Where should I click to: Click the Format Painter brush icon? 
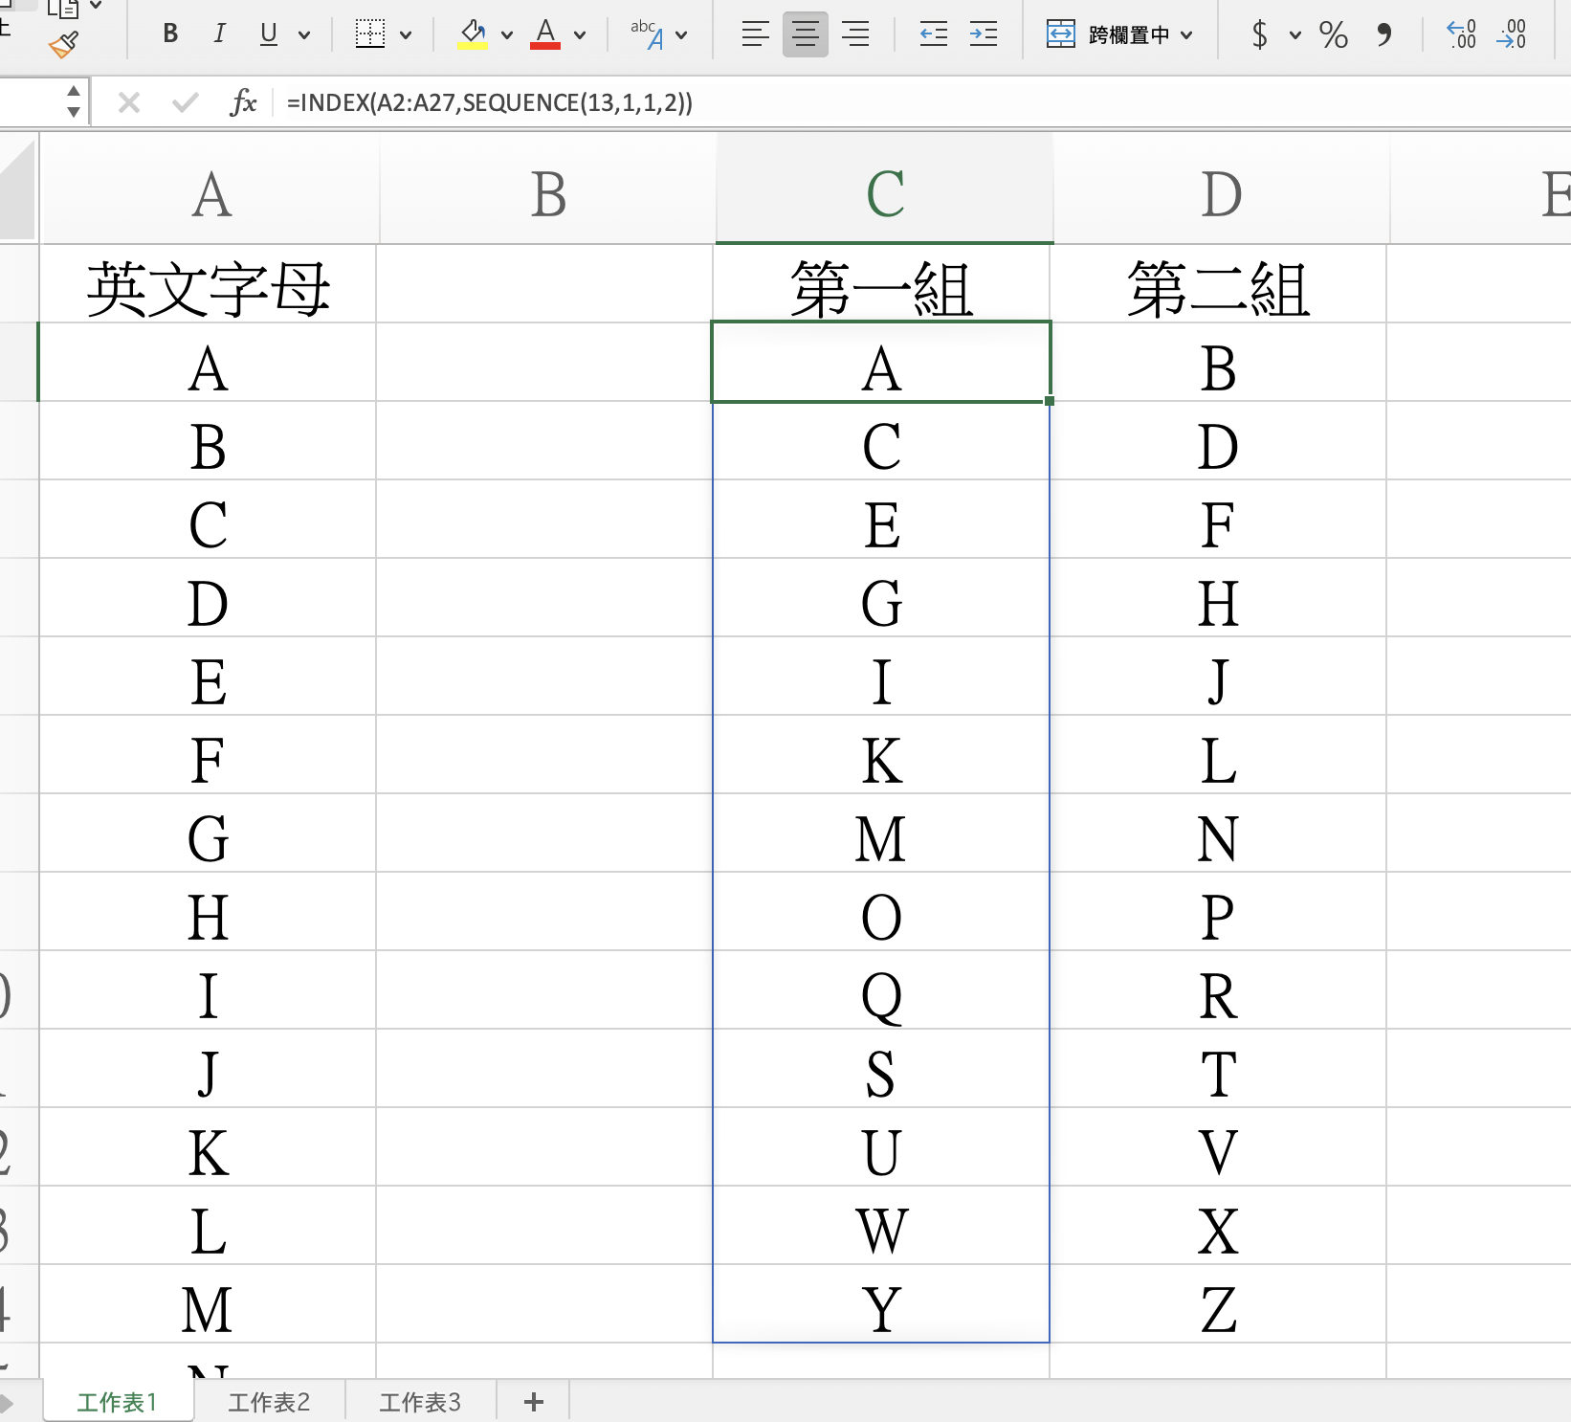click(63, 44)
